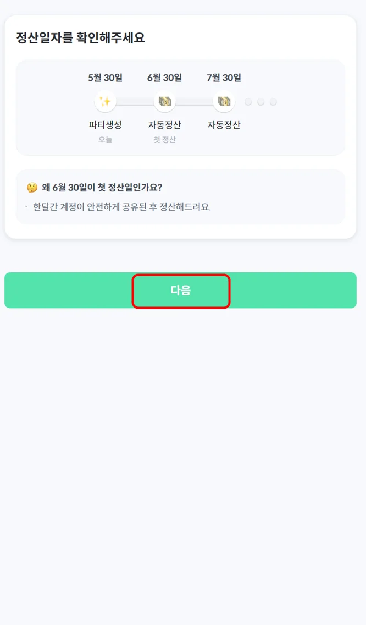366x625 pixels.
Task: Select the 5월 30일 date label
Action: 105,78
